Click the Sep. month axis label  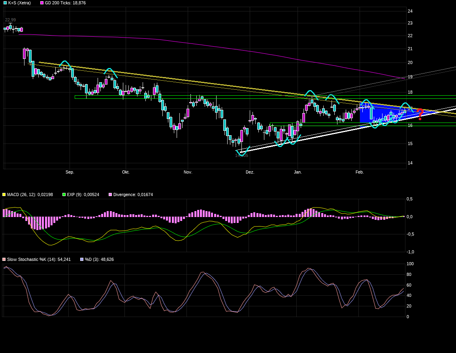pos(70,172)
